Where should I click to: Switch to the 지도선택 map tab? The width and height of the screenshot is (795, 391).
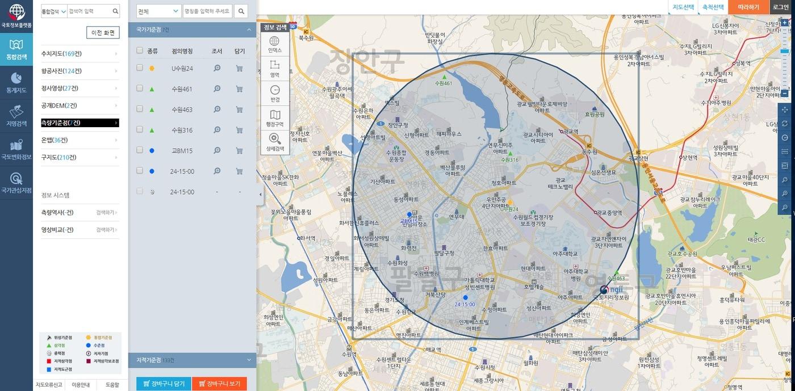click(x=683, y=7)
